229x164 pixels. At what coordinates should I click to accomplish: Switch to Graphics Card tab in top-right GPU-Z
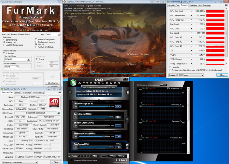(174, 5)
